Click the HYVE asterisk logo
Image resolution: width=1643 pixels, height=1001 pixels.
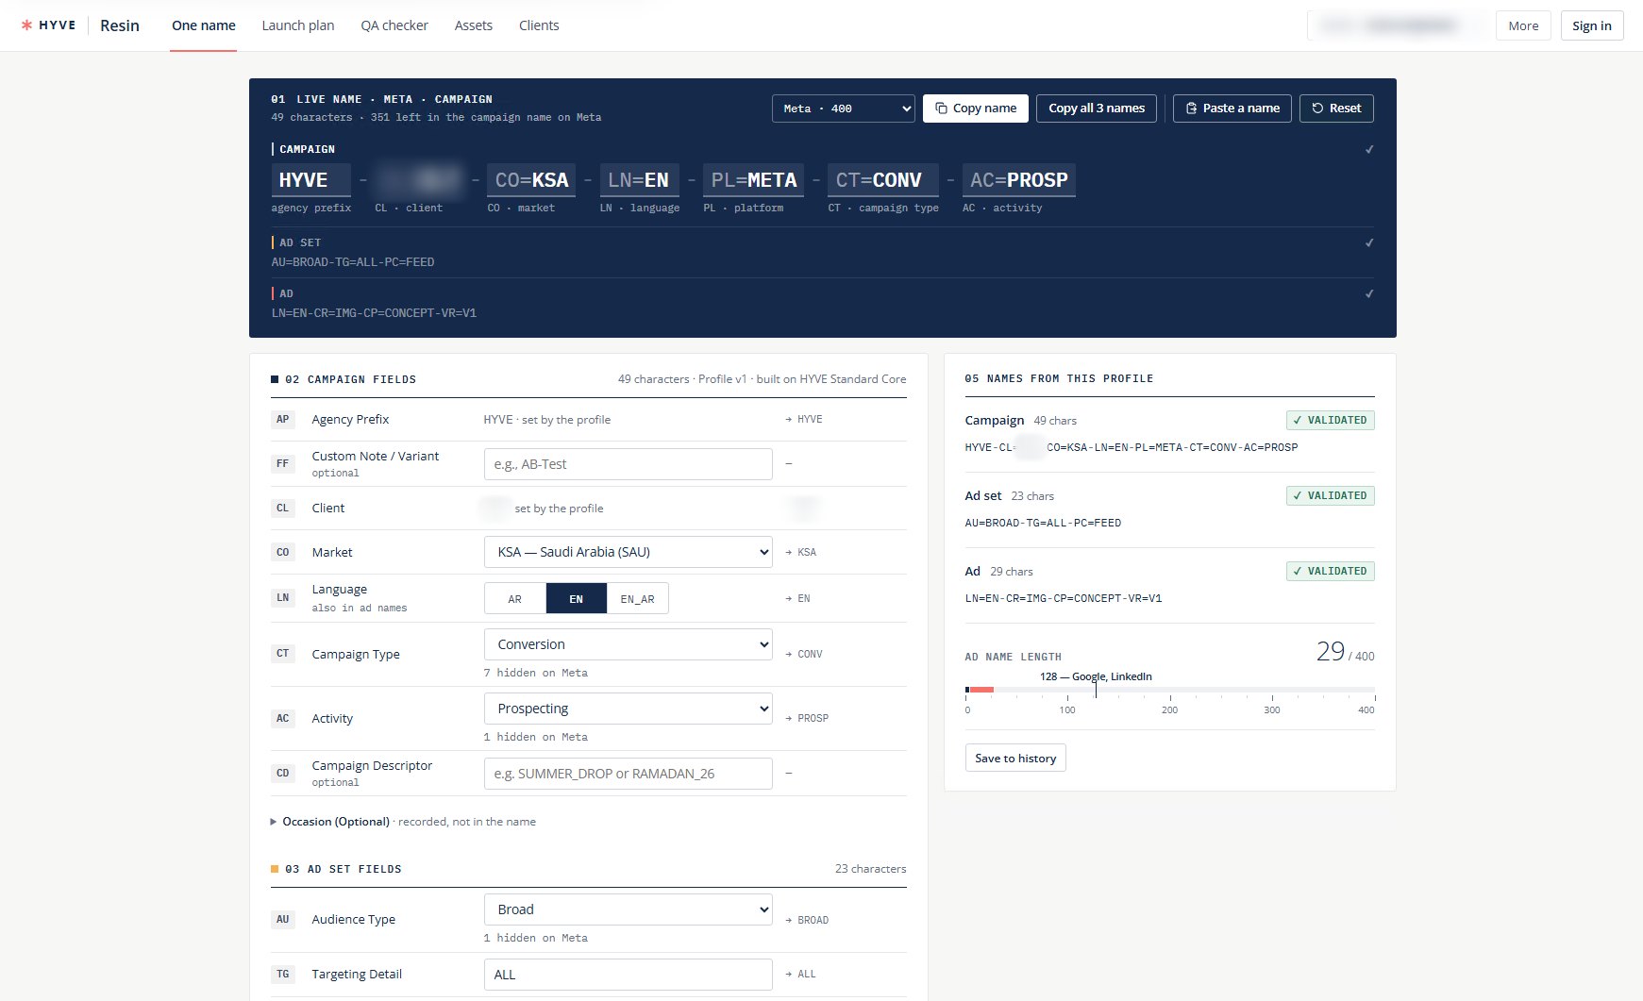[x=26, y=25]
